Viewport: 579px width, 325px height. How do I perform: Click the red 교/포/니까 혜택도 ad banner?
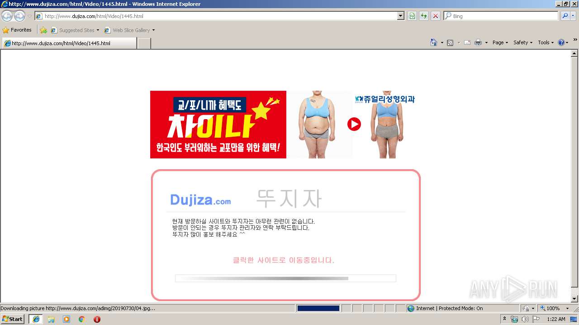tap(218, 125)
